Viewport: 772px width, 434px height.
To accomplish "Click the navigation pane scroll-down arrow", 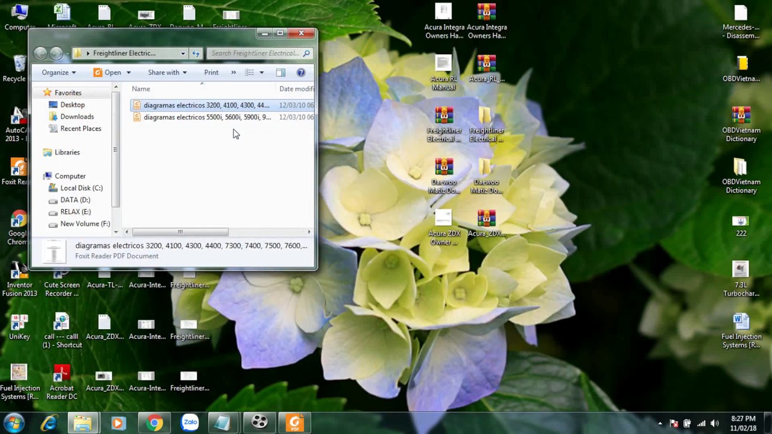I will point(116,232).
